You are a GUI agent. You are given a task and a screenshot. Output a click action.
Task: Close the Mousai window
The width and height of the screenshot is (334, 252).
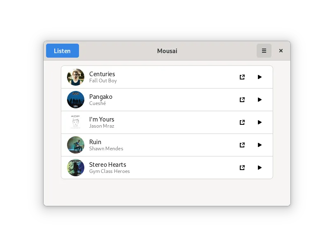click(281, 51)
